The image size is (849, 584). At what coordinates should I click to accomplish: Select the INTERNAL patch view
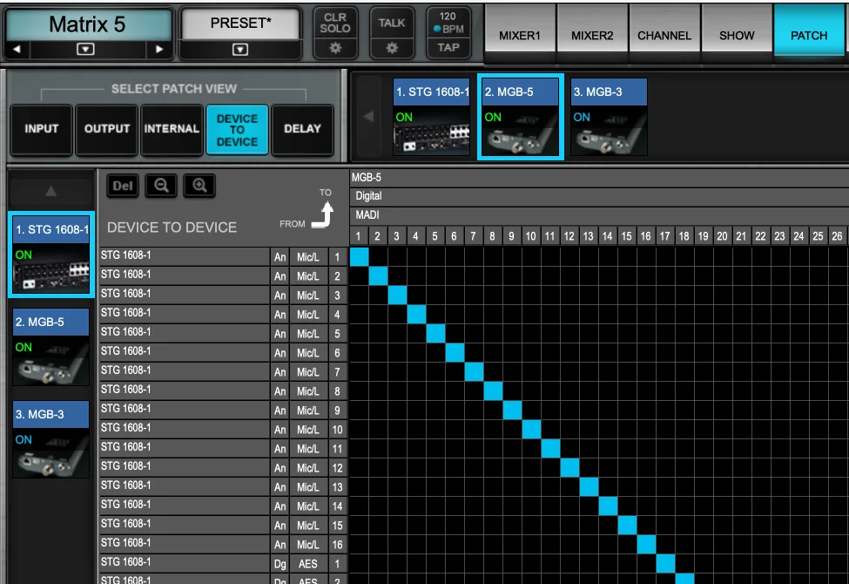pyautogui.click(x=172, y=129)
